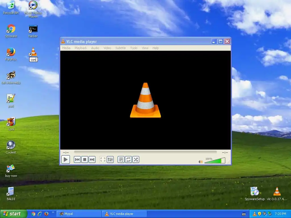291x218 pixels.
Task: Click the remaining time label
Action: tap(225, 152)
